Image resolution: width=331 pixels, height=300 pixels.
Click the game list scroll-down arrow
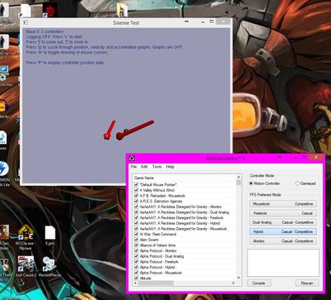[238, 278]
